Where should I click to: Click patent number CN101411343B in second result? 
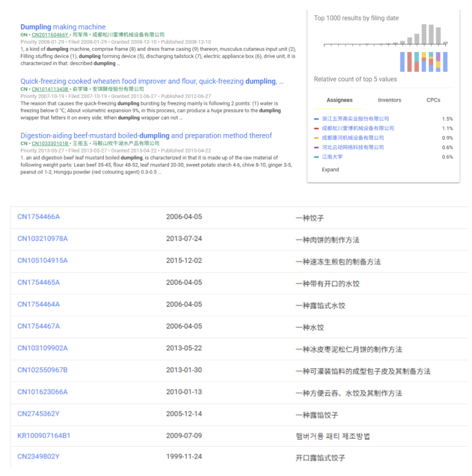pyautogui.click(x=50, y=89)
